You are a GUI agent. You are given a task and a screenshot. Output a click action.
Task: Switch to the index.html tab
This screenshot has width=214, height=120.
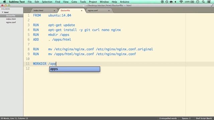click(38, 10)
